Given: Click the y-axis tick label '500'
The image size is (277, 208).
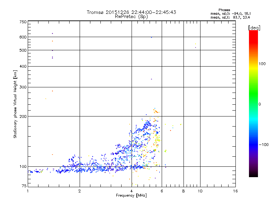Looking at the screenshot, I should coord(23,50).
